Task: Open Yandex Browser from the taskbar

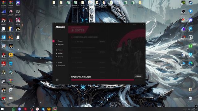Action: click(x=37, y=109)
